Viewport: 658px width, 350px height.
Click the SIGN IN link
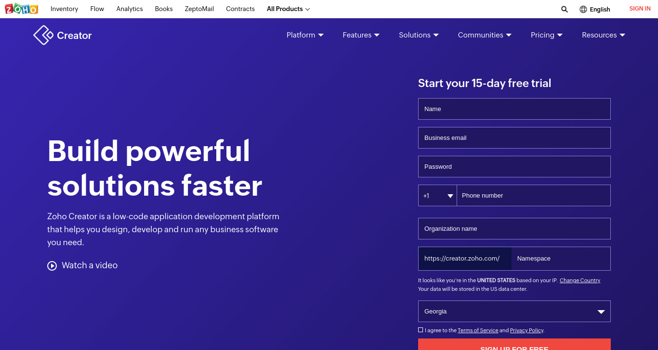click(640, 9)
